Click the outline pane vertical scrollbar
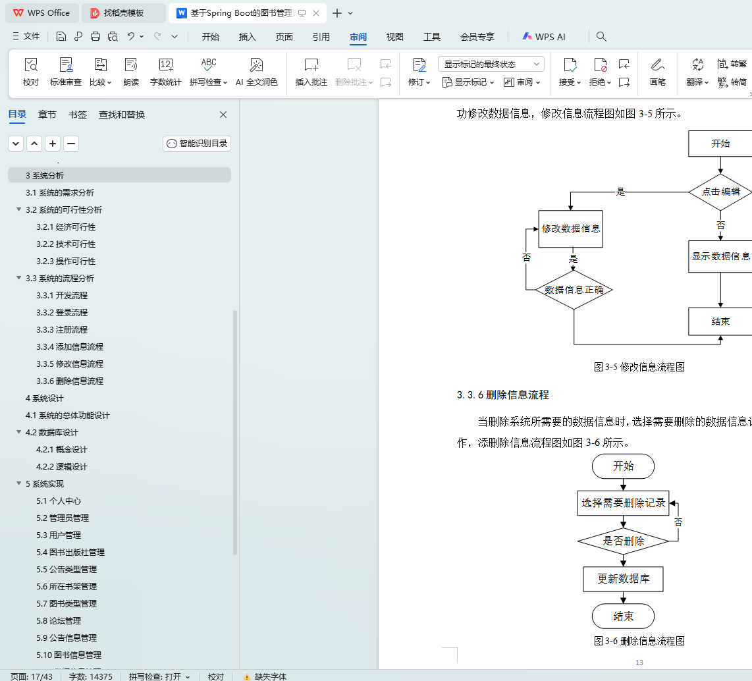Image resolution: width=752 pixels, height=681 pixels. coord(235,432)
